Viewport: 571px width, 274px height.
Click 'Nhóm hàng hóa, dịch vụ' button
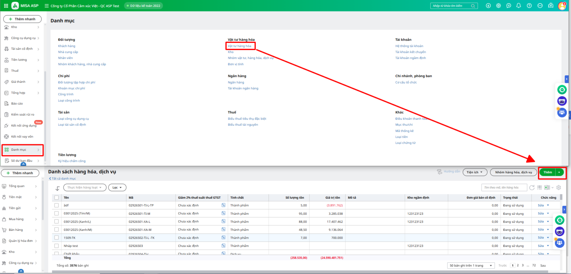(513, 172)
